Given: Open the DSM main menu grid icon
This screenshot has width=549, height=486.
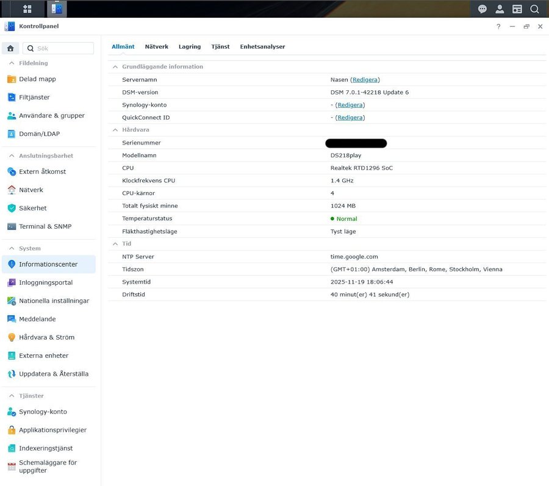Looking at the screenshot, I should (27, 9).
